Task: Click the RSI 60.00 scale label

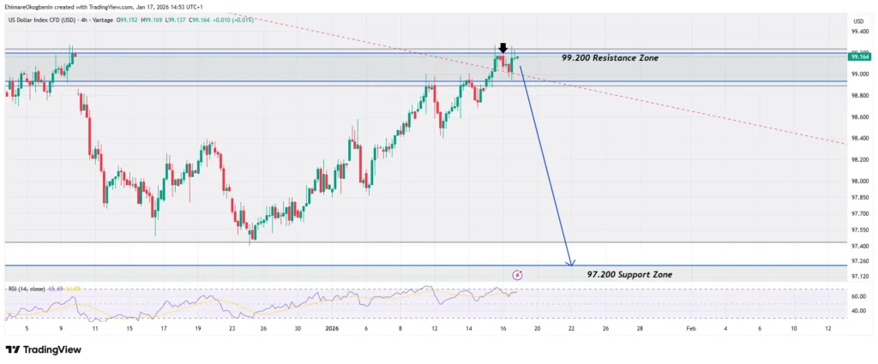Action: point(858,297)
